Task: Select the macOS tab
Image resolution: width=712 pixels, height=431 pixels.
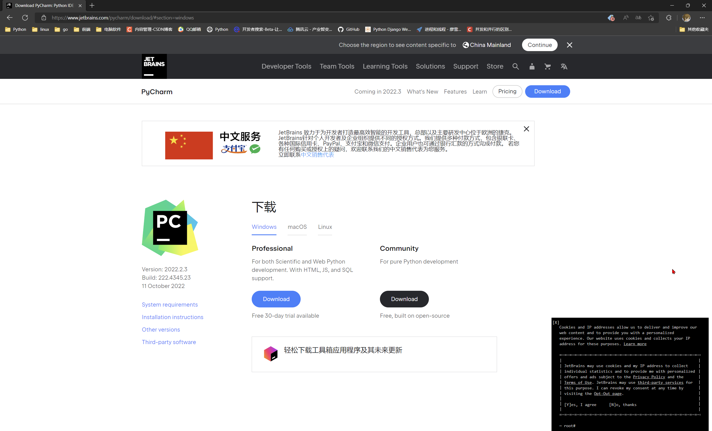Action: tap(297, 227)
